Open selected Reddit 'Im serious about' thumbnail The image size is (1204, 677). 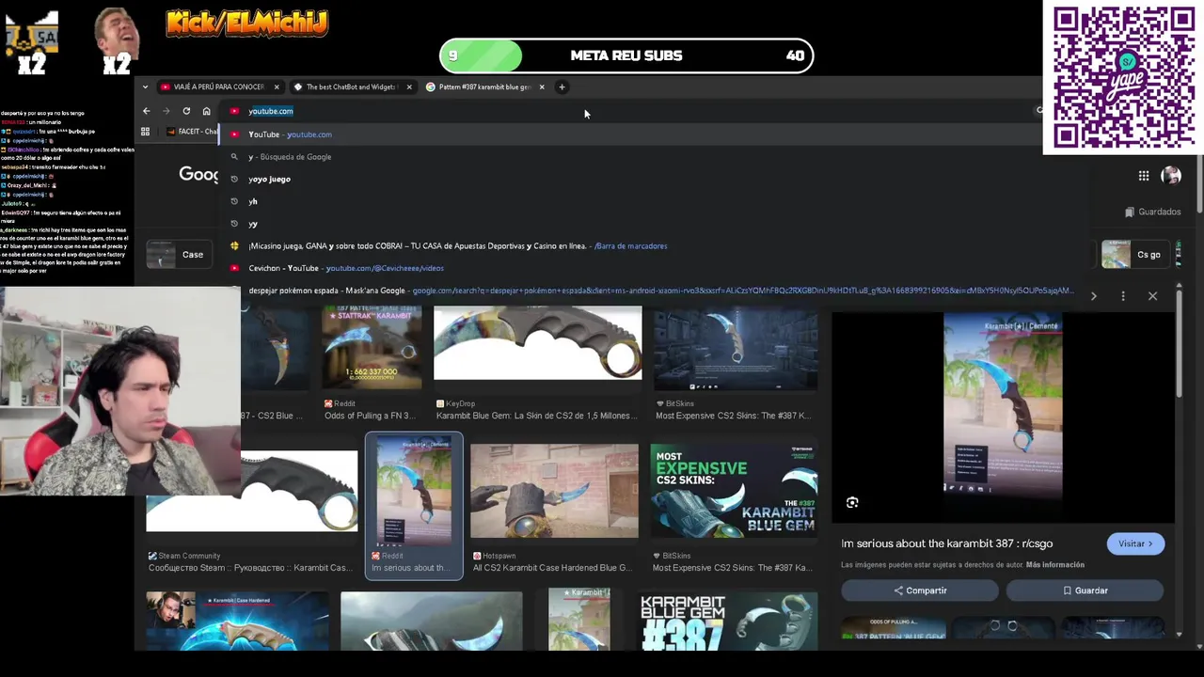click(414, 491)
